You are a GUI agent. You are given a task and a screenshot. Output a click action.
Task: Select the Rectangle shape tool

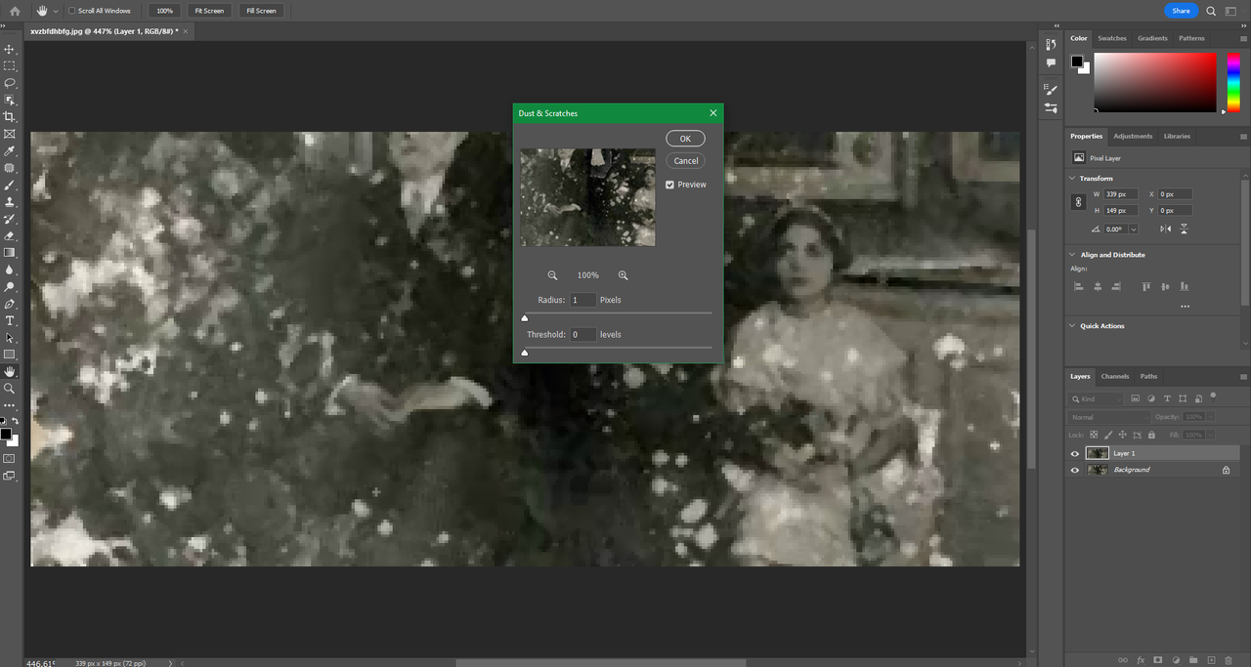pyautogui.click(x=10, y=354)
